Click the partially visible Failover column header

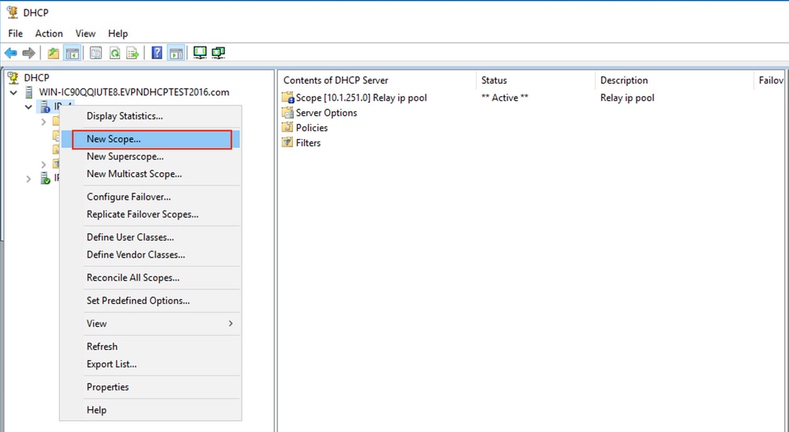coord(771,81)
